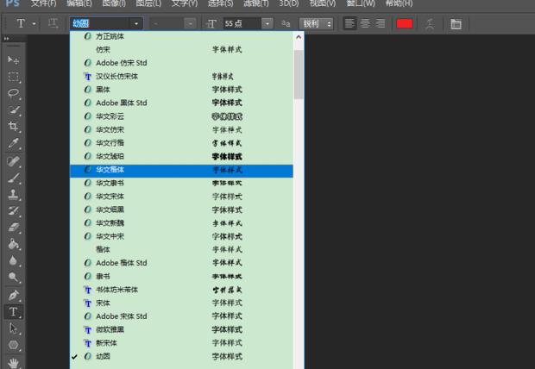Image resolution: width=535 pixels, height=369 pixels.
Task: Open the 图像(I) menu
Action: click(x=114, y=3)
